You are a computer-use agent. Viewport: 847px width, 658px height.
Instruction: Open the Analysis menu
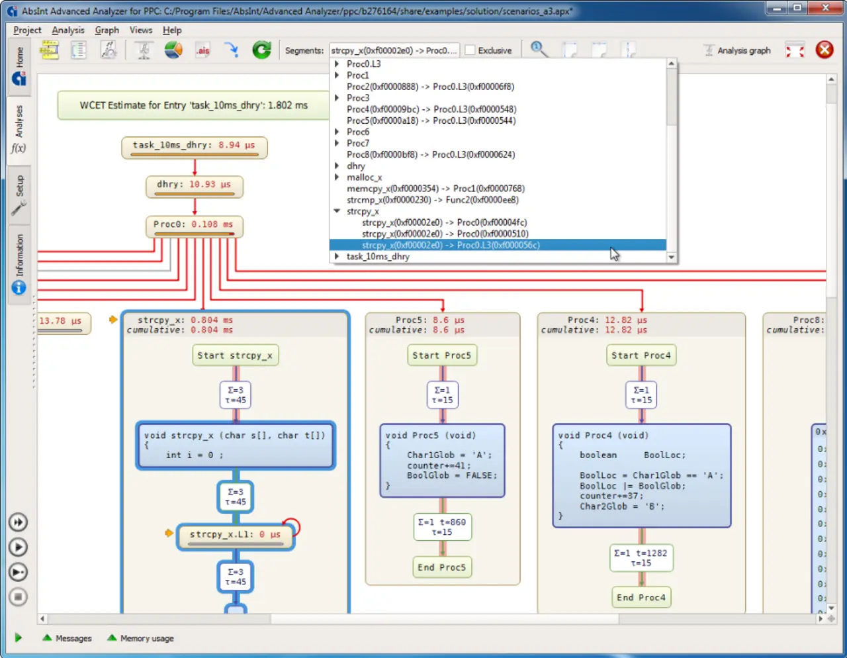click(x=68, y=30)
